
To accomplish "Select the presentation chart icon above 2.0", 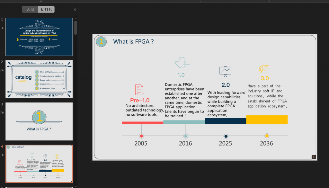I will [225, 71].
